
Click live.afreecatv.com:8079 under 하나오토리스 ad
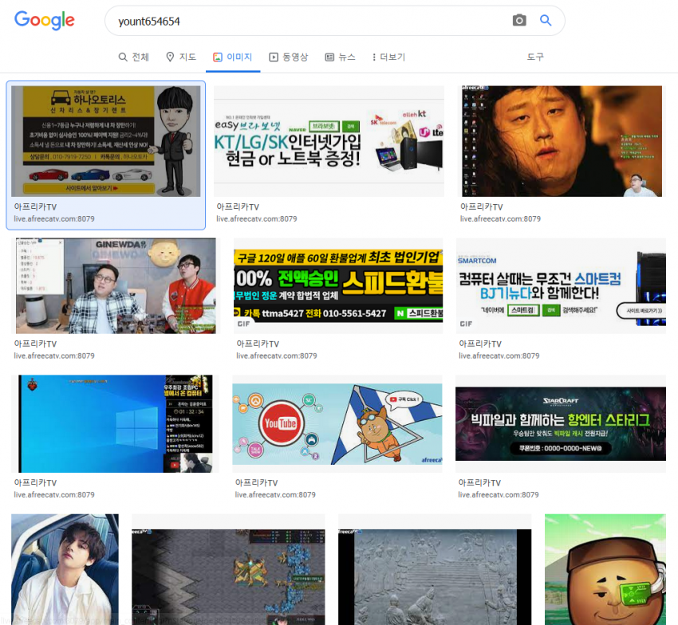(x=54, y=218)
